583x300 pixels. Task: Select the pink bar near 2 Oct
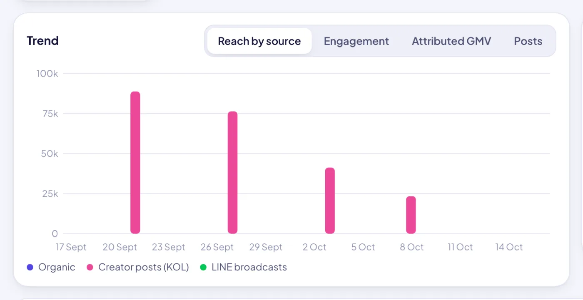[x=330, y=201]
